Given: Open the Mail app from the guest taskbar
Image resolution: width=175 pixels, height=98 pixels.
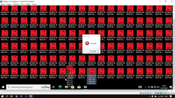Looking at the screenshot, I should 79,87.
